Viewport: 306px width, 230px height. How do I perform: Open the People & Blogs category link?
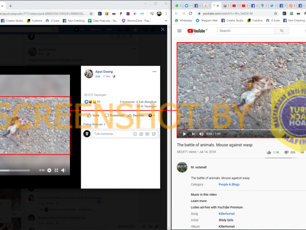pyautogui.click(x=229, y=184)
